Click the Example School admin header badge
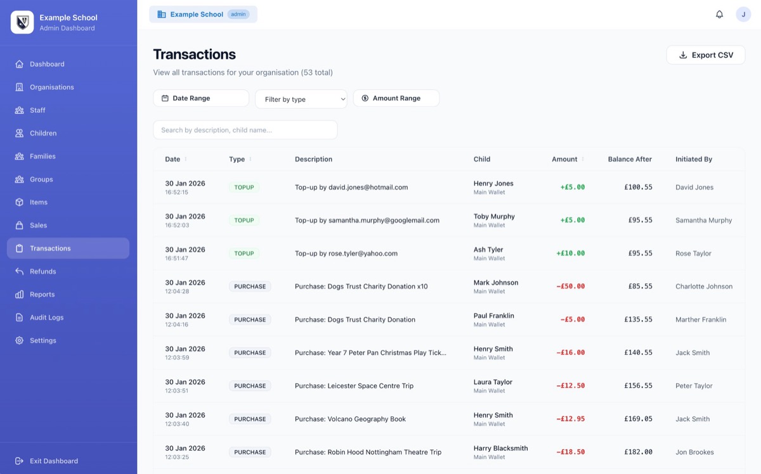Screen dimensions: 761x474 tap(203, 14)
